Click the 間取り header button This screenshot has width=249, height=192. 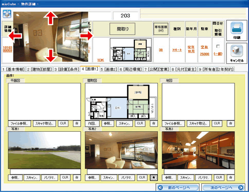point(122,29)
